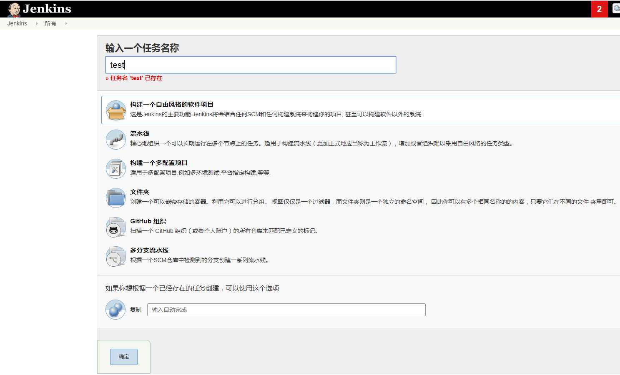Select the 多分支流水线 item type
The height and width of the screenshot is (375, 620).
pyautogui.click(x=149, y=250)
